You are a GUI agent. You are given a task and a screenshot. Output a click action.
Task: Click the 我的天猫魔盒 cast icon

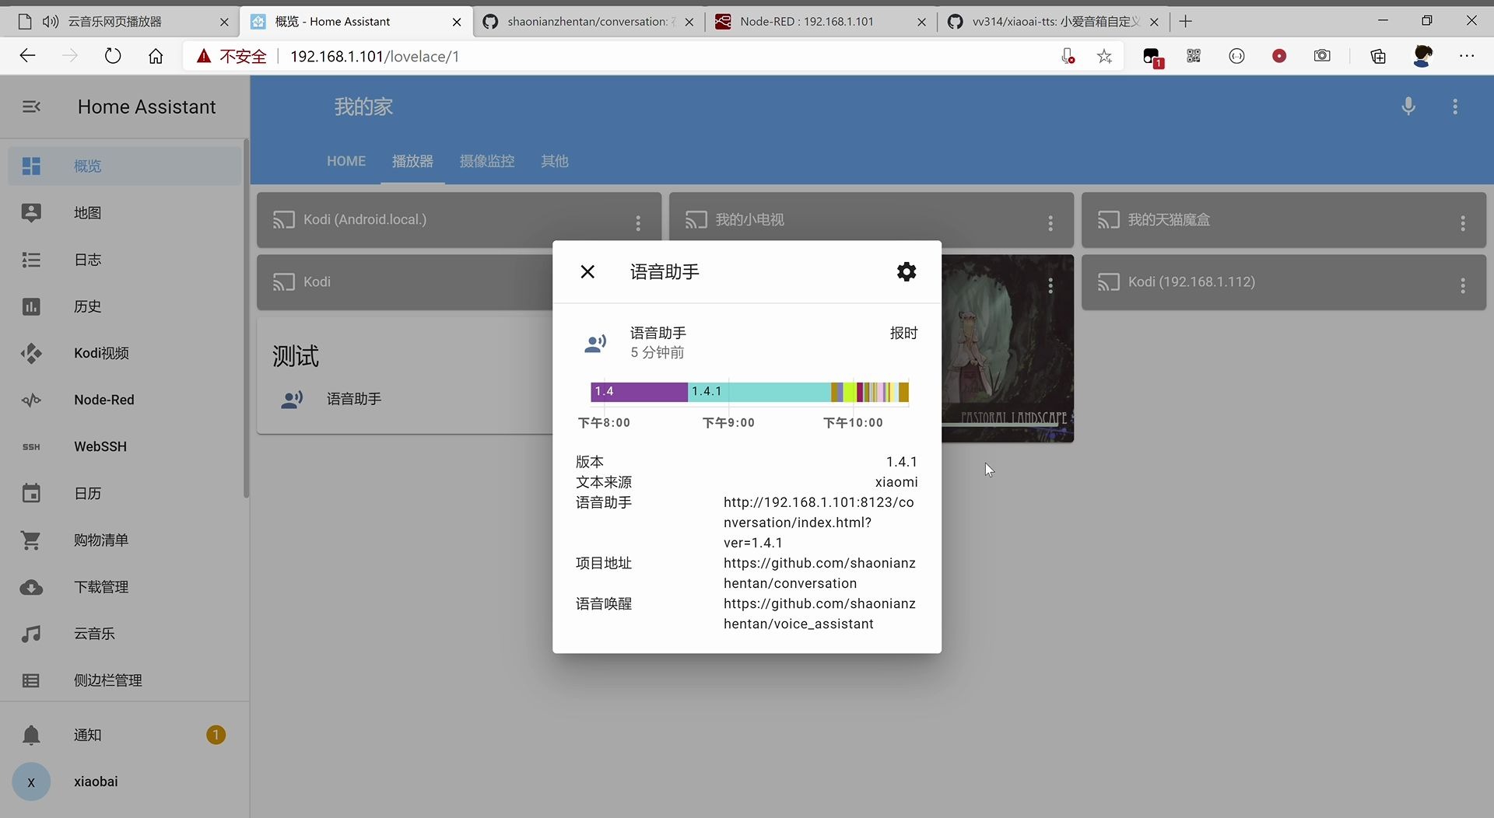tap(1108, 220)
